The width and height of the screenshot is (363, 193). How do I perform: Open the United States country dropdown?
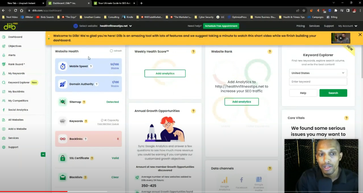coord(318,73)
